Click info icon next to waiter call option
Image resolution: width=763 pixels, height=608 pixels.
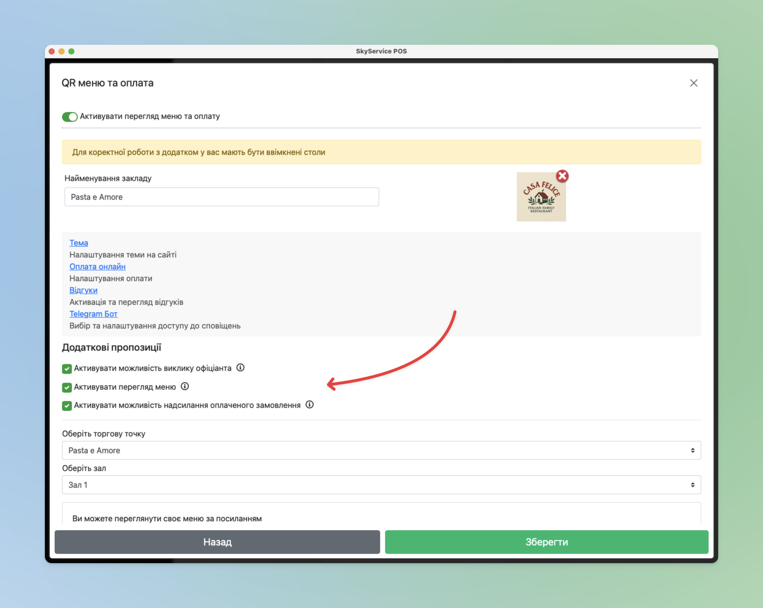pos(240,368)
